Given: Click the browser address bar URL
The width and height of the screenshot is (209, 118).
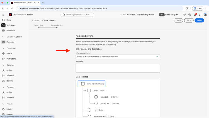Looking at the screenshot, I should (64, 8).
